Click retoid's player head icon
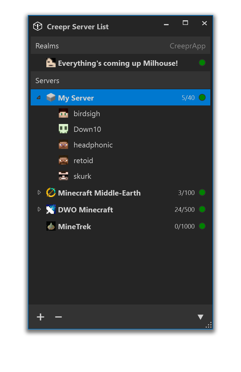This screenshot has width=241, height=372. 63,160
